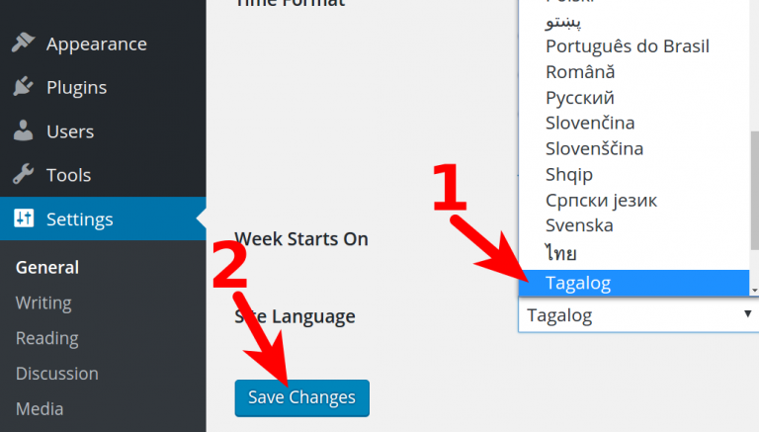Go to Writing settings
Screen dimensions: 759x432
(43, 302)
